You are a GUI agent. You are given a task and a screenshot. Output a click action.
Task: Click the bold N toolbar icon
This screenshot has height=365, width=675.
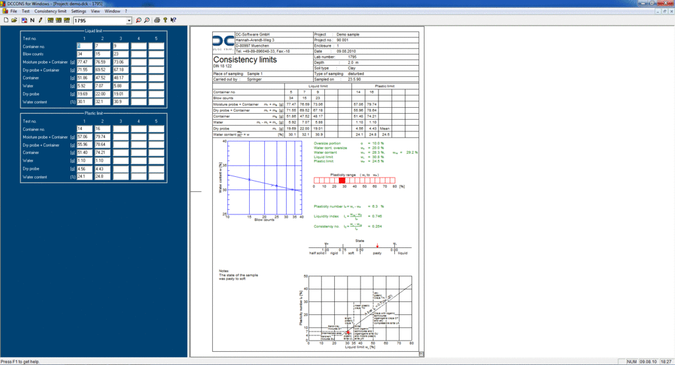[x=32, y=20]
